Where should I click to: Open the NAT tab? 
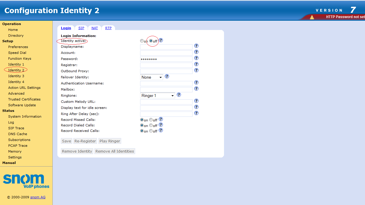point(95,28)
